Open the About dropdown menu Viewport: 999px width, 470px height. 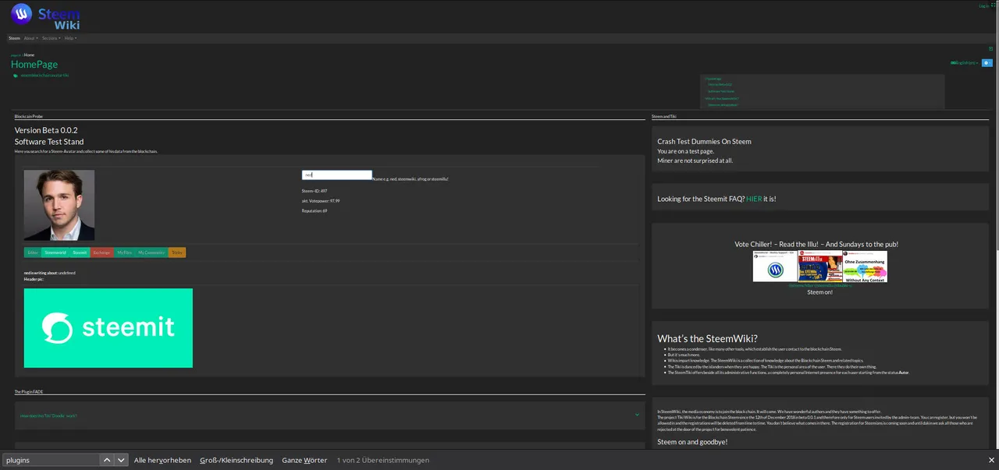point(30,38)
